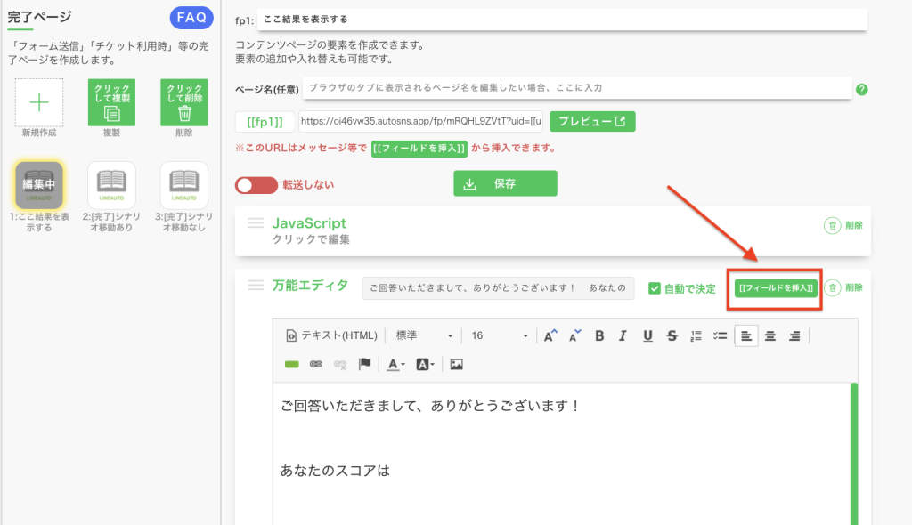Open the プレビュー preview button
This screenshot has width=912, height=525.
coord(592,121)
